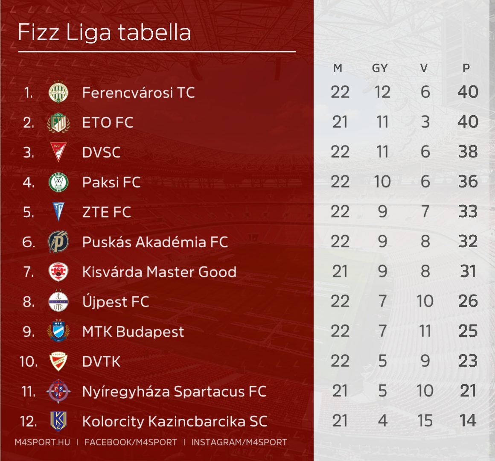The width and height of the screenshot is (495, 461).
Task: Click the Kolorcity Kazincbarcika SC badge
Action: [x=58, y=421]
